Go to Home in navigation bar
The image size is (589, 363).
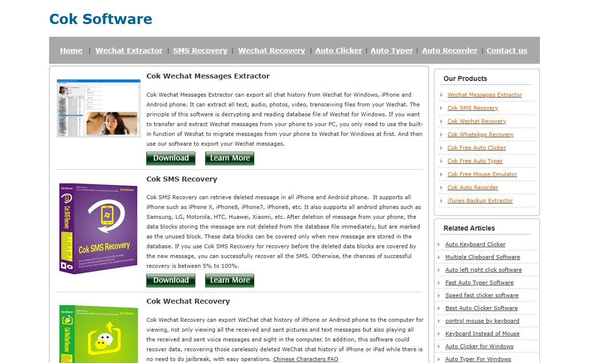tap(71, 51)
